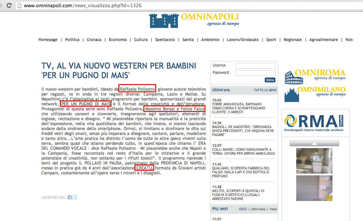This screenshot has height=221, width=363.
Task: Share article on Twitter icon
Action: point(74,197)
